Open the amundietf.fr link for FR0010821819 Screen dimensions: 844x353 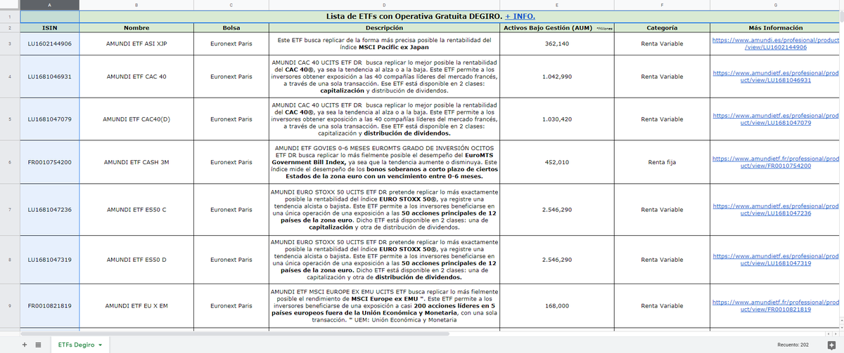(776, 306)
